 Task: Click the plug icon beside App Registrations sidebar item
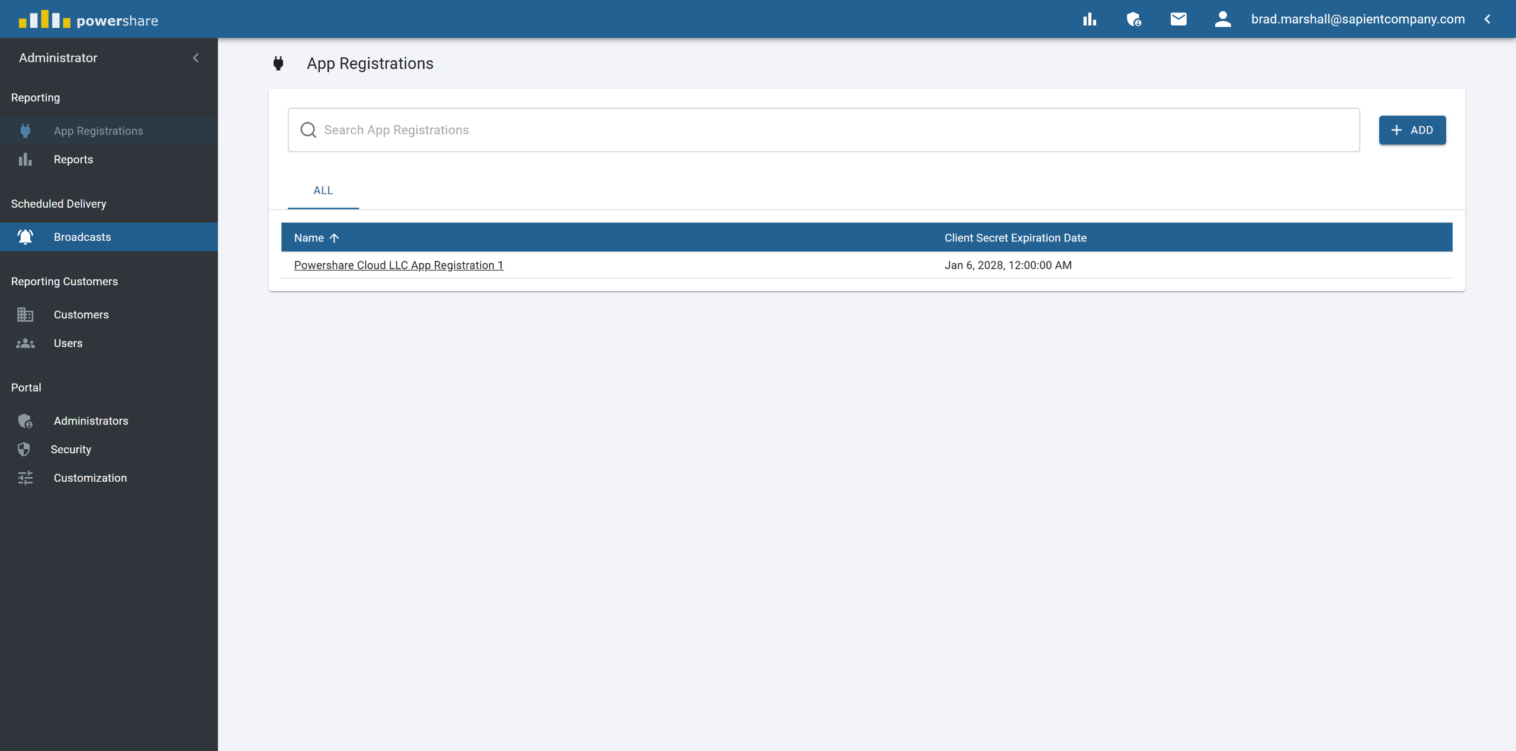click(25, 131)
